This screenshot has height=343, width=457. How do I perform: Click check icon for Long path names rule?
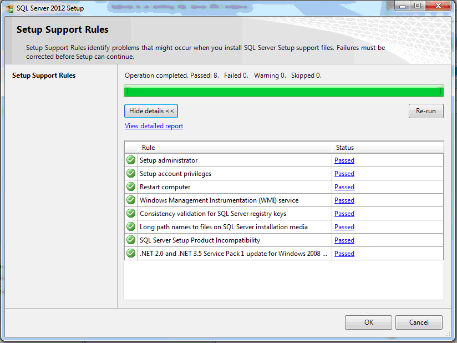click(x=131, y=227)
